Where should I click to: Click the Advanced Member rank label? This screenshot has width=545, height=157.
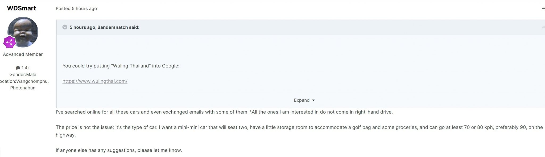(23, 54)
